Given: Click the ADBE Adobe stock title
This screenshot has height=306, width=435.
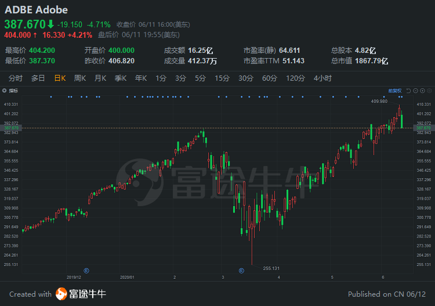Looking at the screenshot, I should (36, 10).
